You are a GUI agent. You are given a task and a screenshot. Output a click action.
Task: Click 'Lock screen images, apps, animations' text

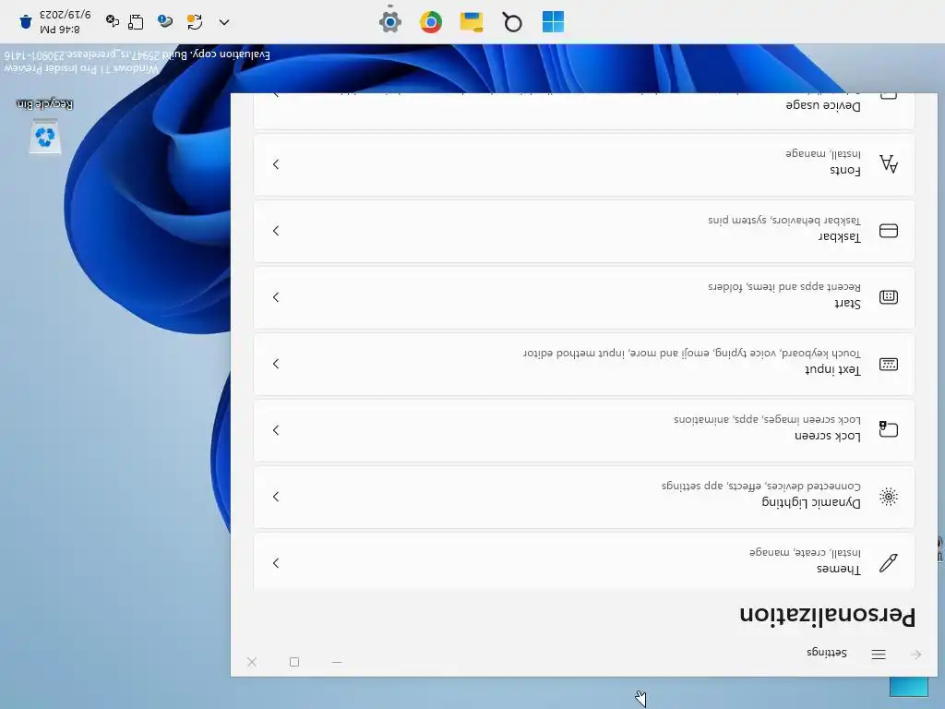767,419
